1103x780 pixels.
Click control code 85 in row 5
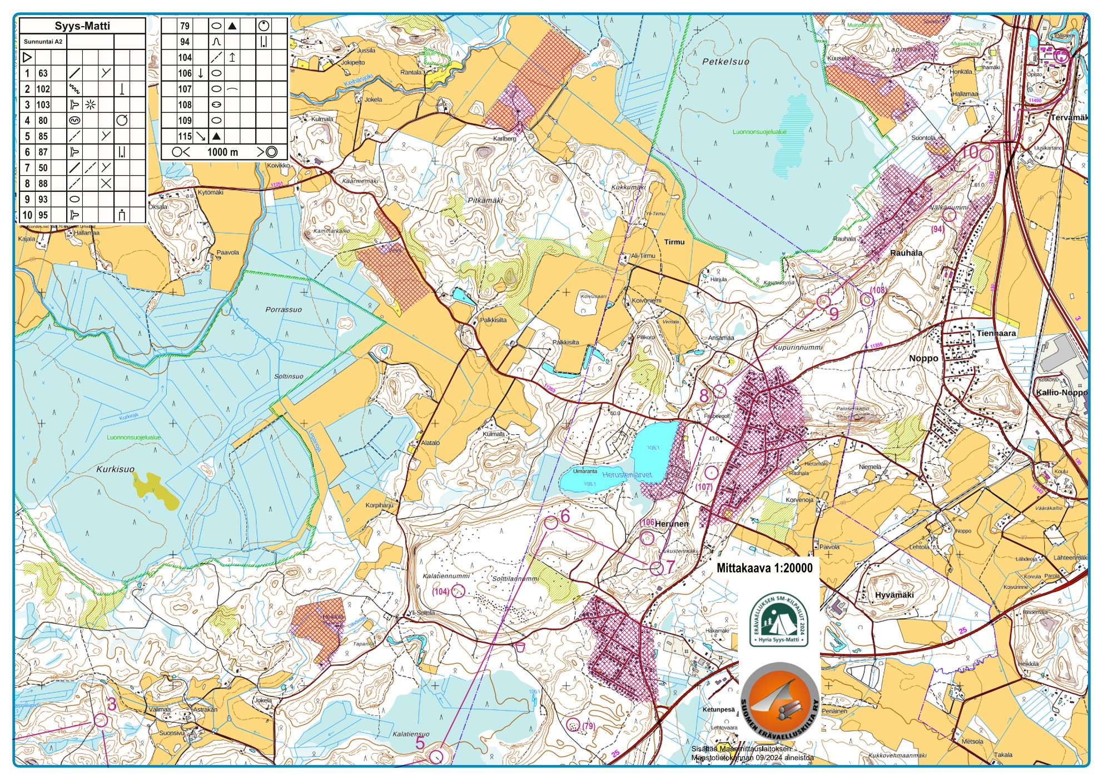(x=43, y=136)
